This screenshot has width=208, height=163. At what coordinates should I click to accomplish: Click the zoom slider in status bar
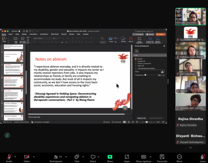[x=147, y=122]
